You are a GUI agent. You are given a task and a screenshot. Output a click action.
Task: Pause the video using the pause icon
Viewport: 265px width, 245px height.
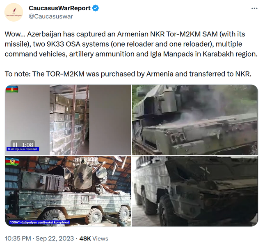coord(15,144)
